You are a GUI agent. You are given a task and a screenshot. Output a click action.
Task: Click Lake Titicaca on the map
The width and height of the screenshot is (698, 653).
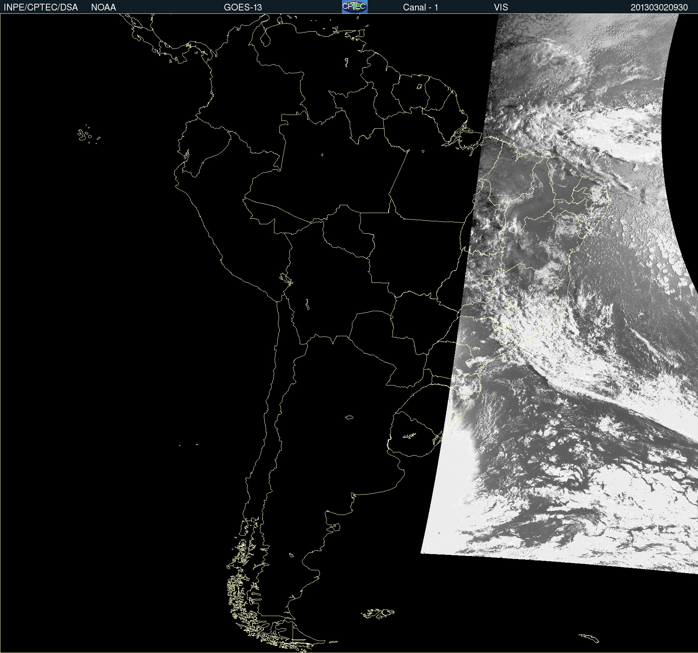tap(286, 278)
